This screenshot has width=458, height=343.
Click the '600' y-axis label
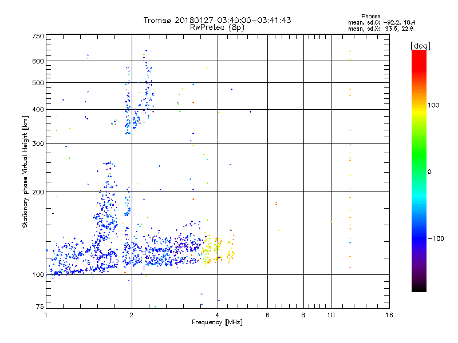[38, 61]
